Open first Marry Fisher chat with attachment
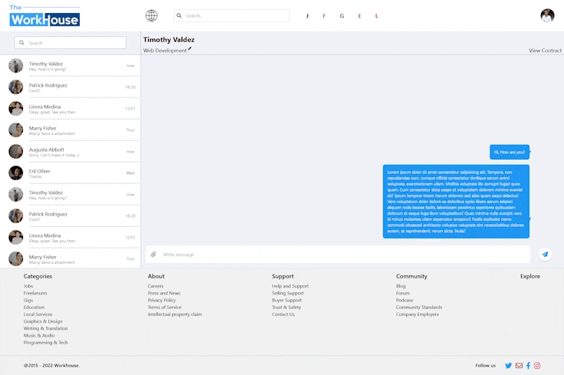Screen dimensions: 564x375 point(70,130)
